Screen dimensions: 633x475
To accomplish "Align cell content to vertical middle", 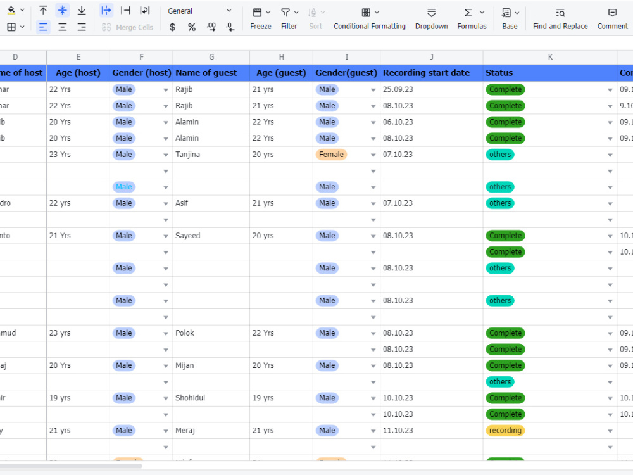I will point(62,11).
